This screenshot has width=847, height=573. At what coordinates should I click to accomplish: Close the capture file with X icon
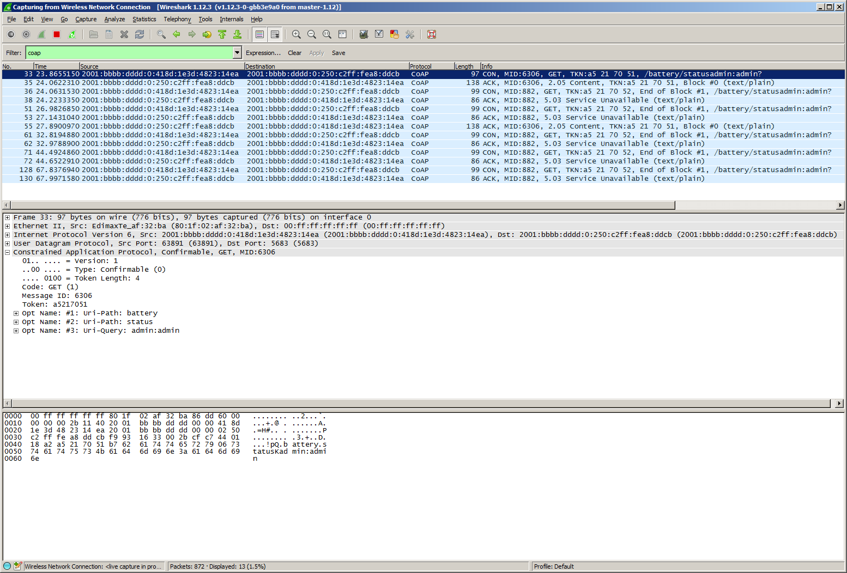pyautogui.click(x=124, y=34)
